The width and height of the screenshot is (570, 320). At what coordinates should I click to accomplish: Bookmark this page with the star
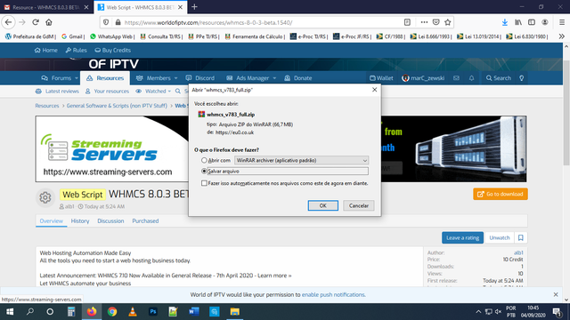(x=447, y=22)
